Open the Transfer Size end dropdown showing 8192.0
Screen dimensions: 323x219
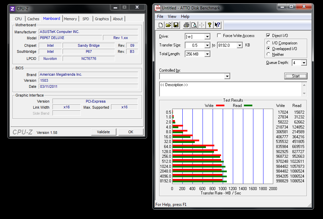click(x=240, y=45)
